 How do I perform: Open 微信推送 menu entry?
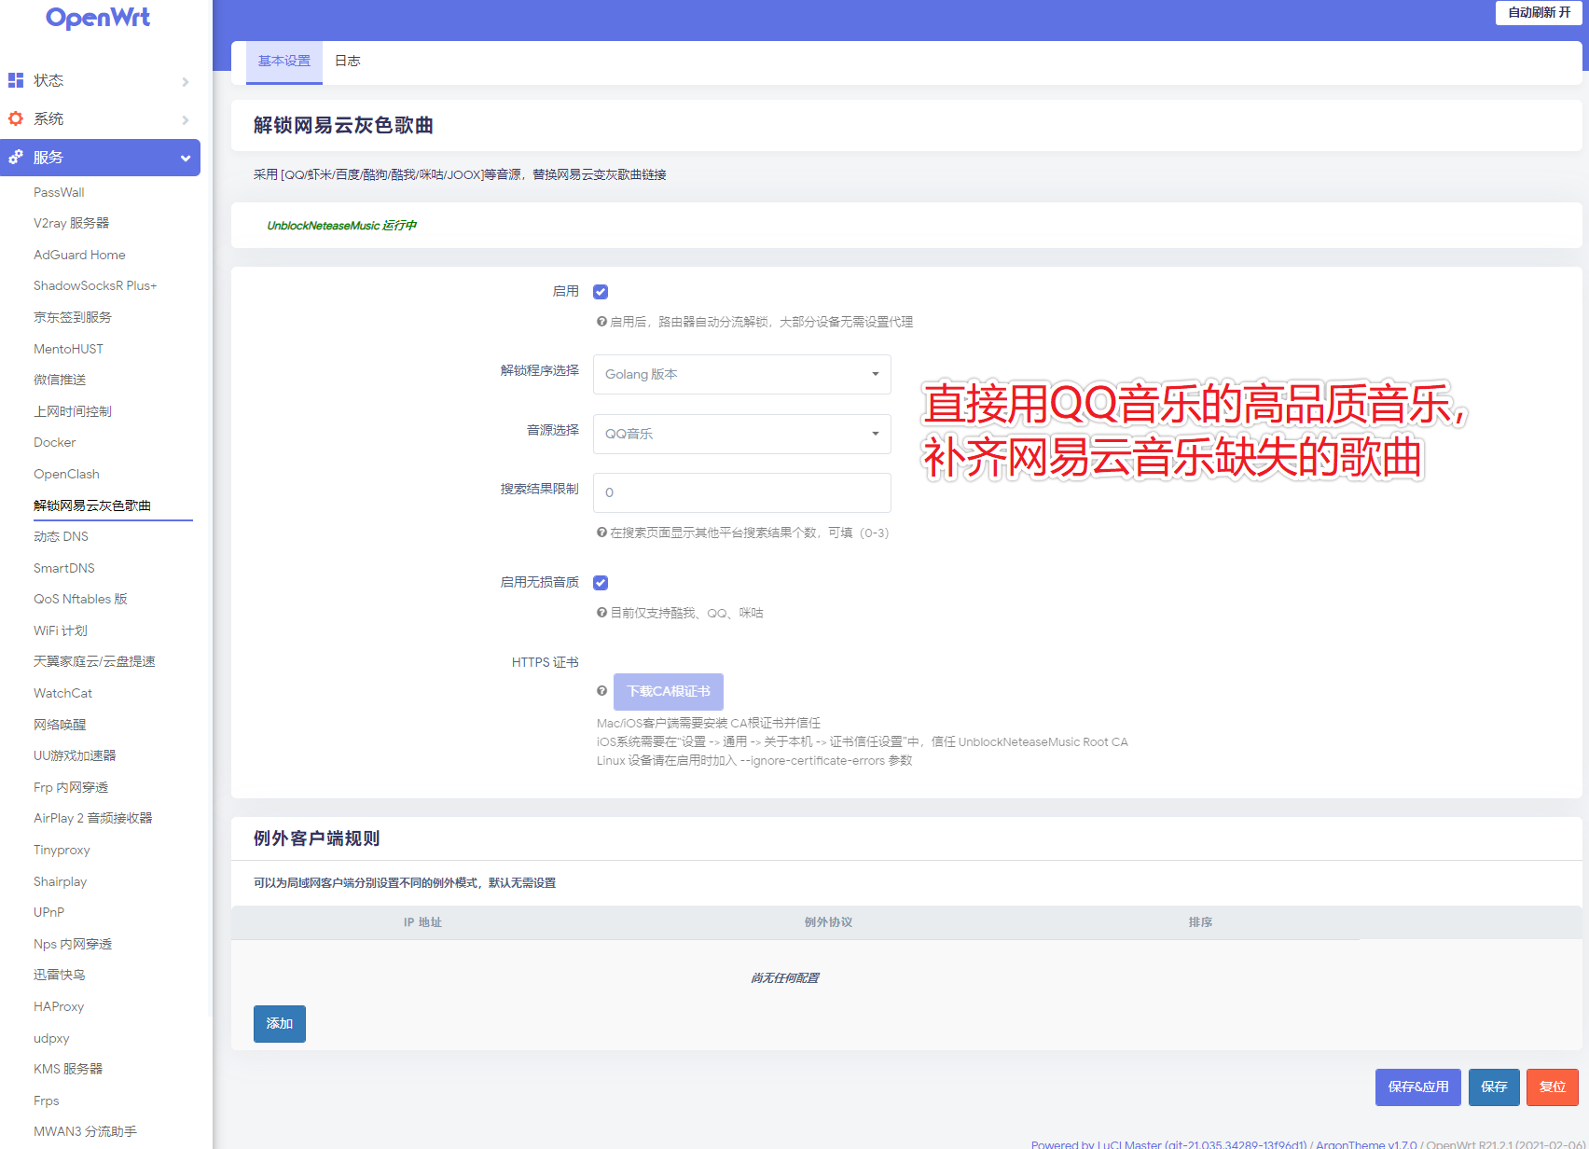(x=60, y=380)
